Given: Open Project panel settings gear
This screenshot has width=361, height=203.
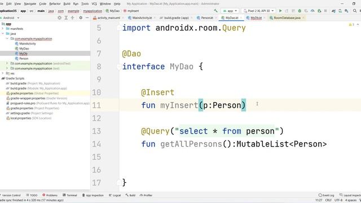Looking at the screenshot, I should (x=81, y=17).
